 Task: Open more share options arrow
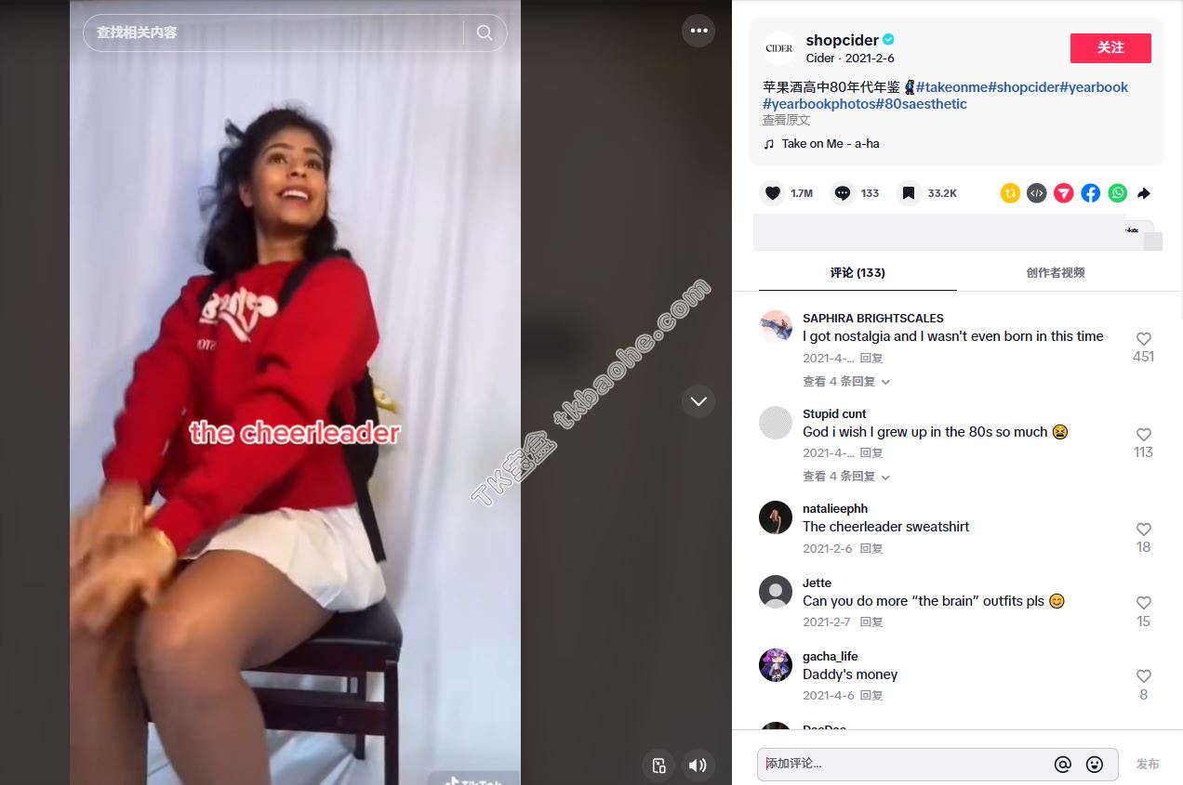click(x=1144, y=193)
